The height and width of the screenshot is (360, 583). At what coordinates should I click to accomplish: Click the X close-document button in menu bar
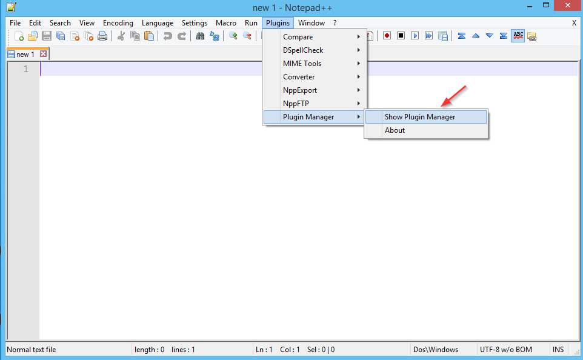click(574, 23)
